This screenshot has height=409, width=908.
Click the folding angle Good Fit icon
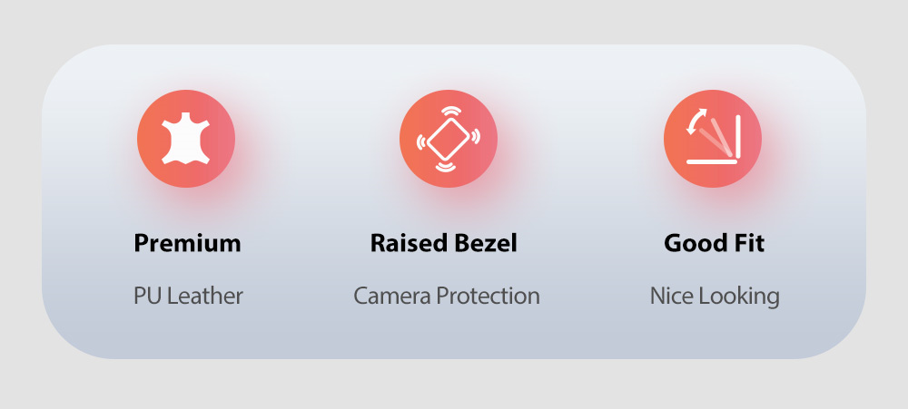713,140
